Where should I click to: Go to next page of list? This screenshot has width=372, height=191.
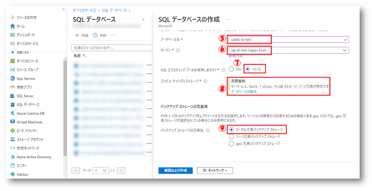[x=121, y=170]
